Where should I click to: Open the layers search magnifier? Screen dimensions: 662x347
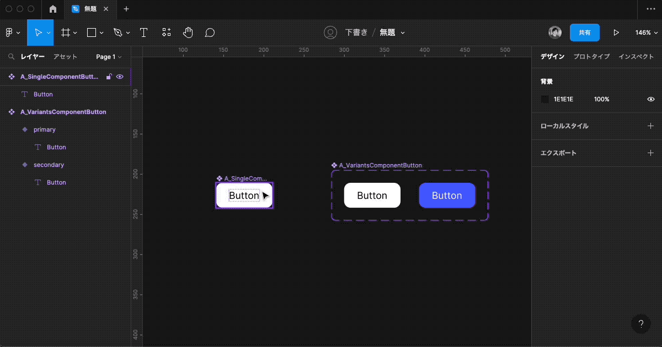tap(11, 57)
